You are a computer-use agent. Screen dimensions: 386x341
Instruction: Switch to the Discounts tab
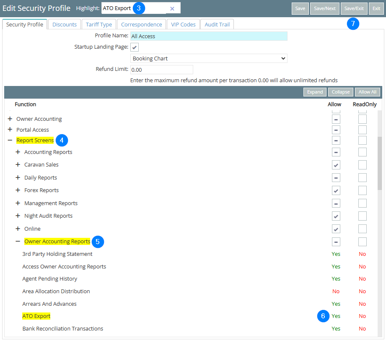65,24
